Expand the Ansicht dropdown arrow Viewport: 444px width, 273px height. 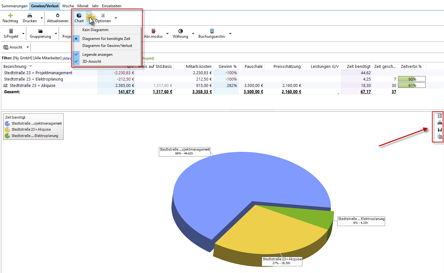coord(28,47)
